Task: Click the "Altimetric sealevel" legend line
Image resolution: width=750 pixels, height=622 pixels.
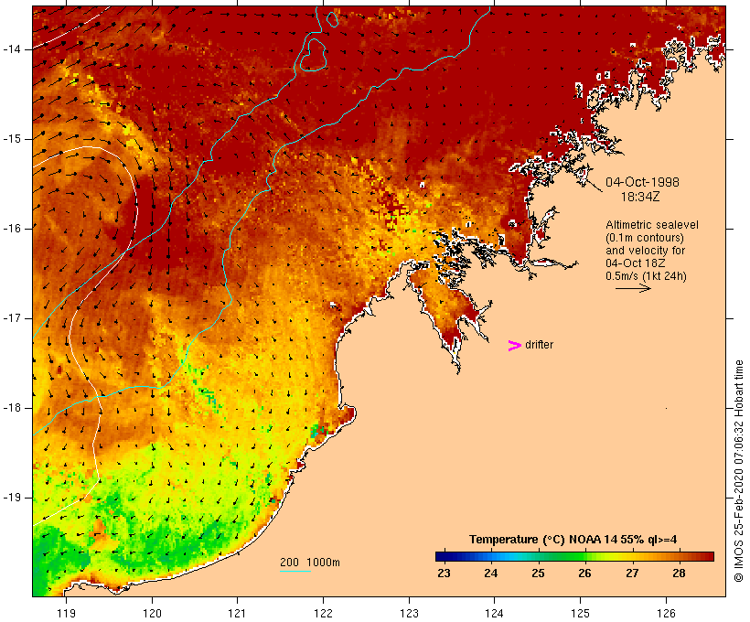Action: [x=652, y=224]
